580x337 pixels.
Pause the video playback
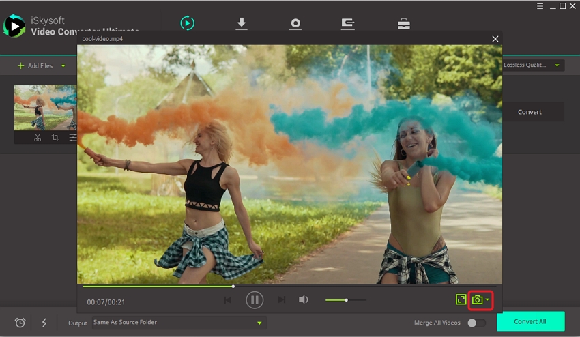[x=255, y=299]
